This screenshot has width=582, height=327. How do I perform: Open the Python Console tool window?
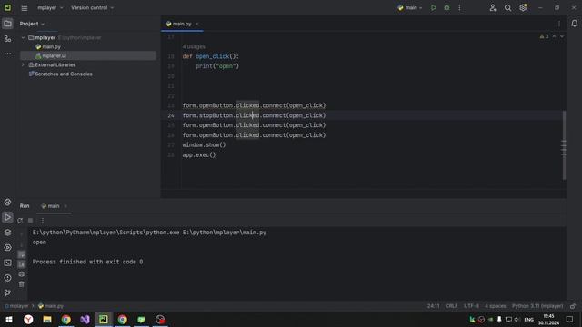pyautogui.click(x=7, y=202)
